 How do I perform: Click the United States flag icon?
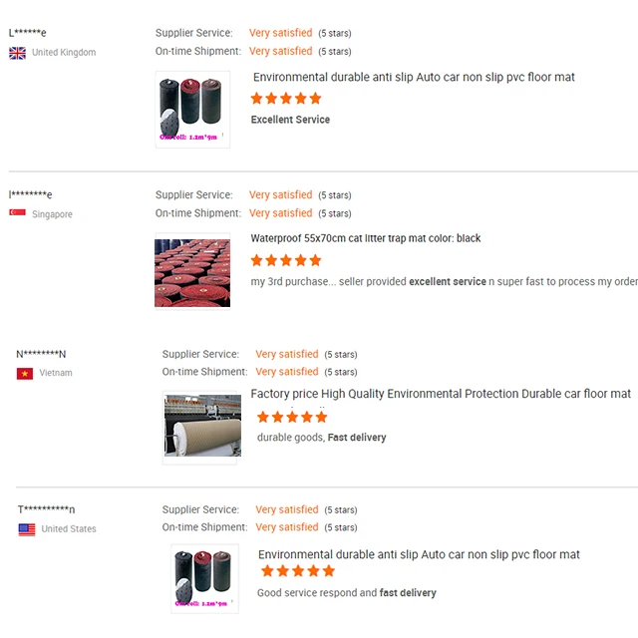[x=27, y=529]
